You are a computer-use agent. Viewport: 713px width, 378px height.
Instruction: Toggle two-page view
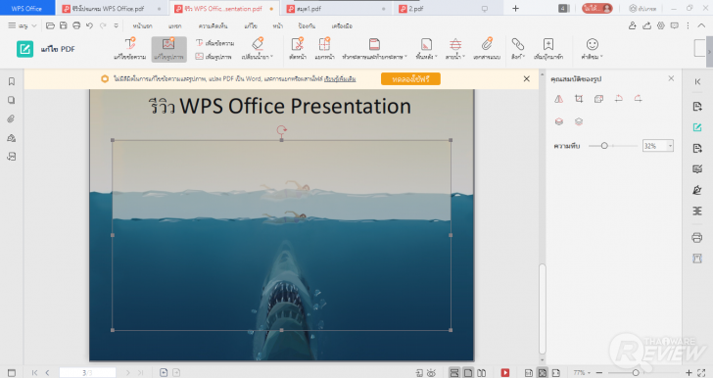click(482, 372)
